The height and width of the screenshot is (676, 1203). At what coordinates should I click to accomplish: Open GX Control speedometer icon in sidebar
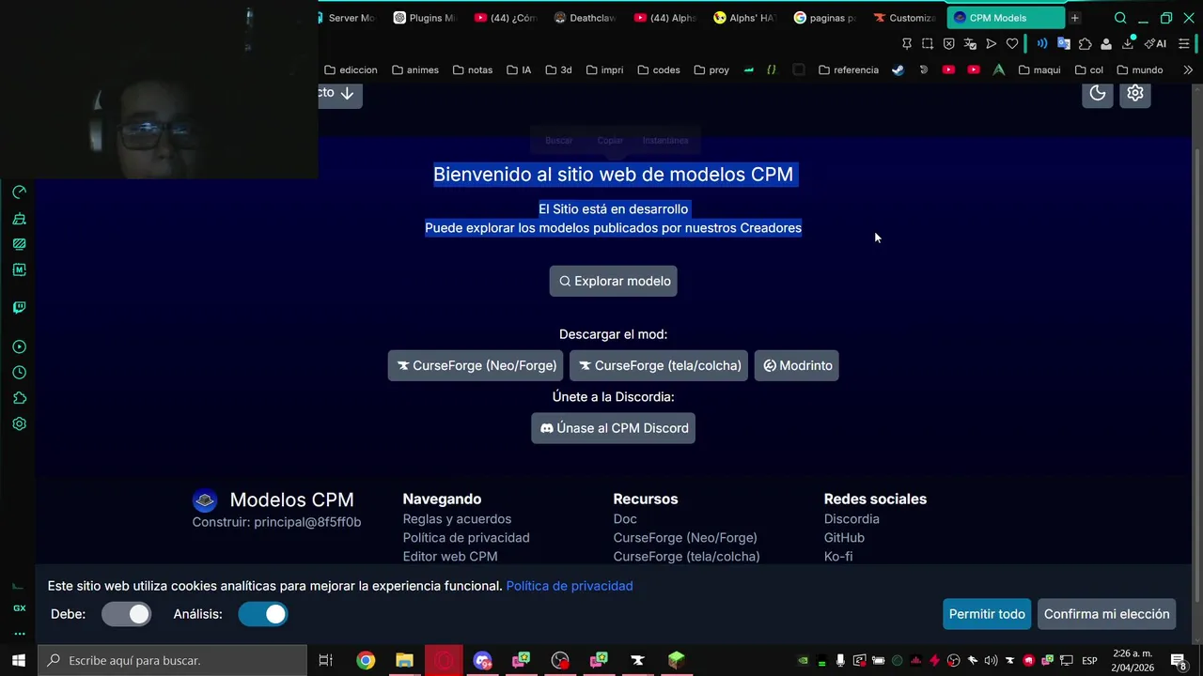[19, 192]
